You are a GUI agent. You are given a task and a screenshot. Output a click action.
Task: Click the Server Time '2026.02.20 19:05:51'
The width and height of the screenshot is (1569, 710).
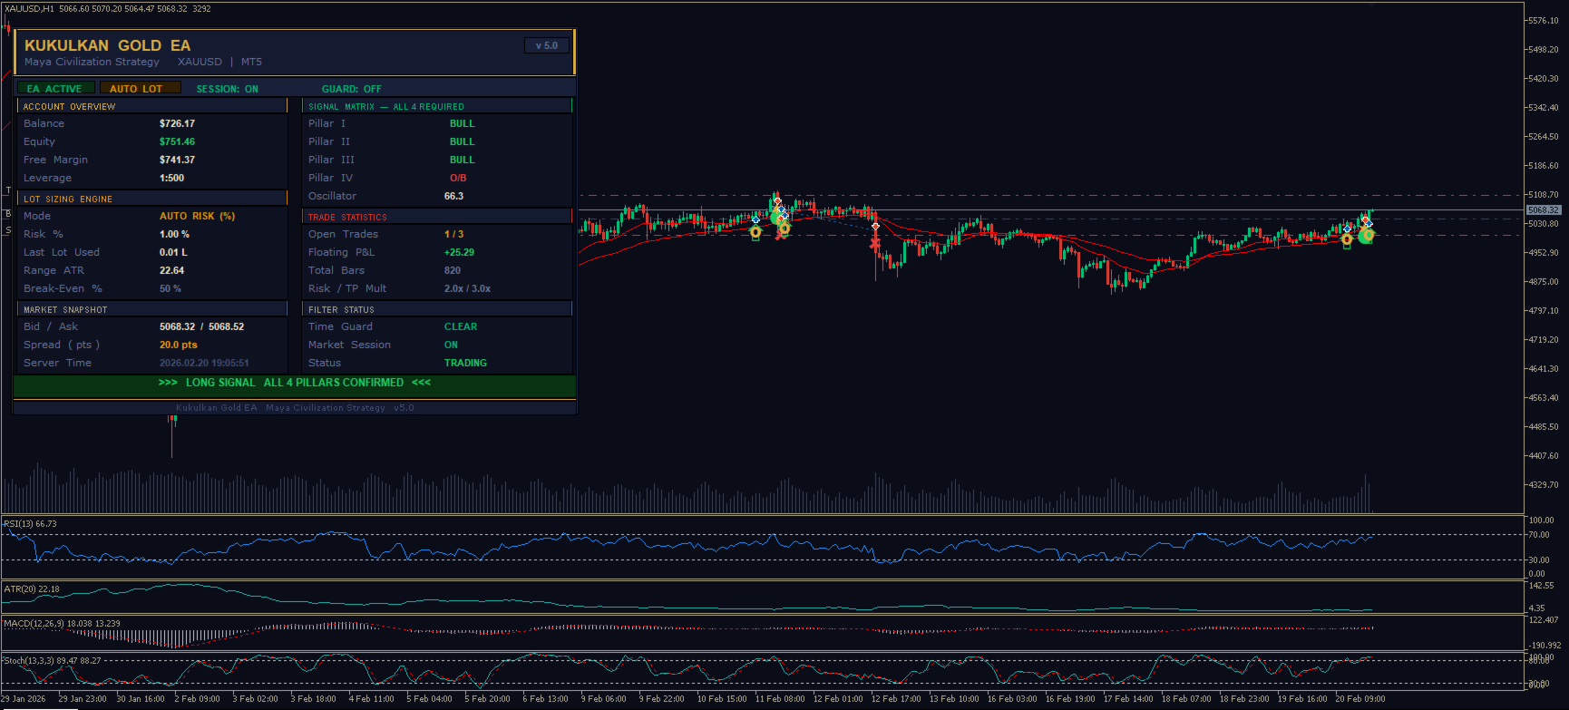coord(204,363)
